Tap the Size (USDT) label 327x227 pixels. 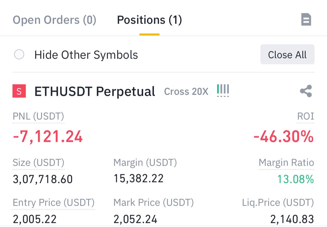[38, 163]
